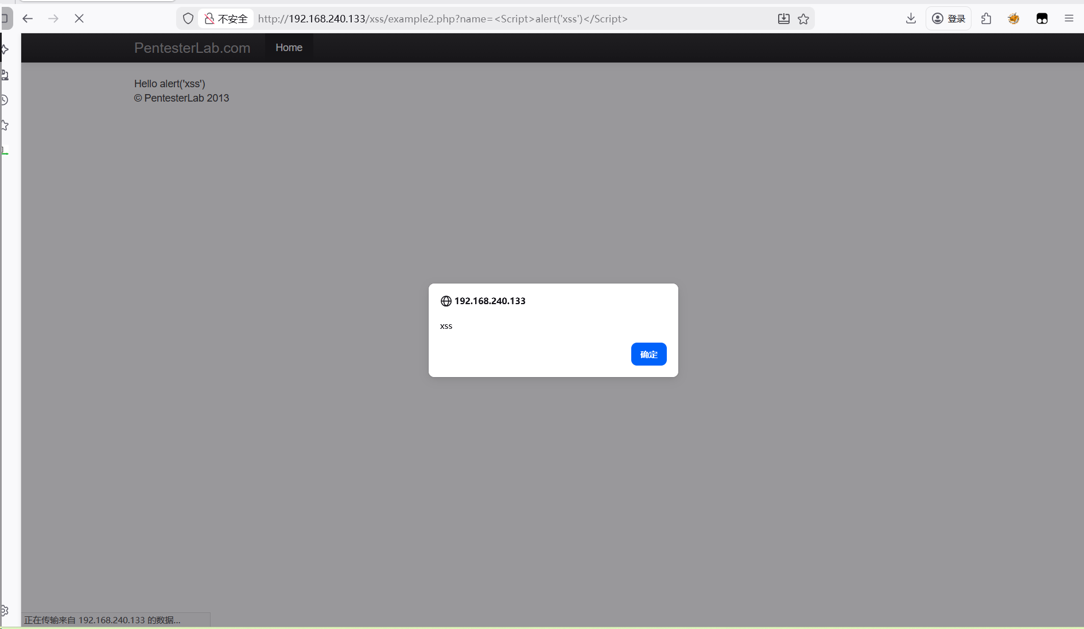Show the 不安全 connection security info
The image size is (1084, 629).
pyautogui.click(x=226, y=18)
